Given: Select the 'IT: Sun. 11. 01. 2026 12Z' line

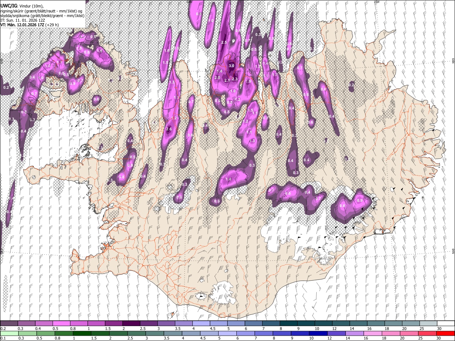Looking at the screenshot, I should [x=22, y=20].
